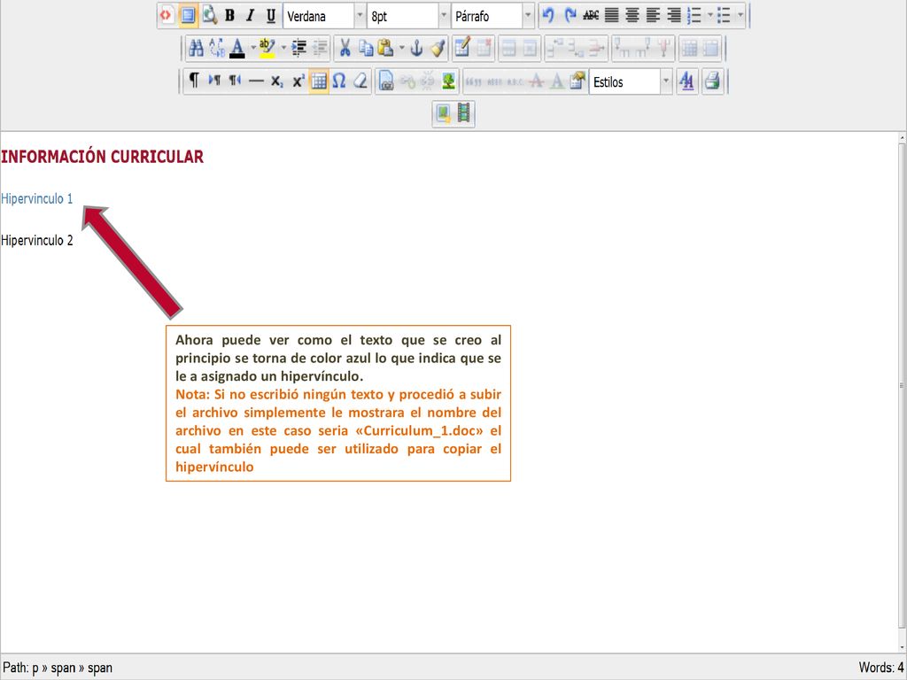The width and height of the screenshot is (907, 680).
Task: Toggle bold formatting
Action: click(x=229, y=16)
